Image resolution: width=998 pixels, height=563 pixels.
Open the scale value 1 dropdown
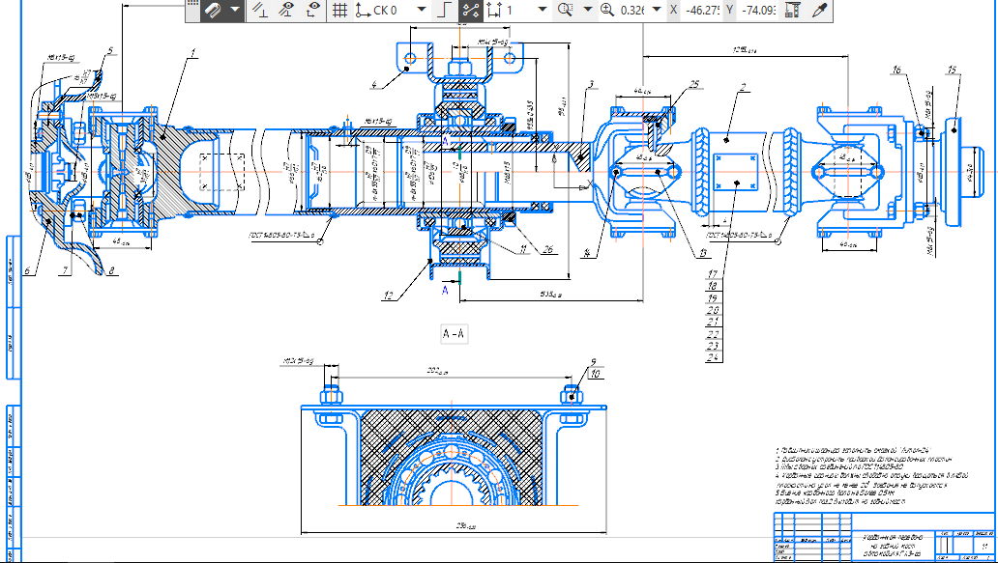(543, 11)
